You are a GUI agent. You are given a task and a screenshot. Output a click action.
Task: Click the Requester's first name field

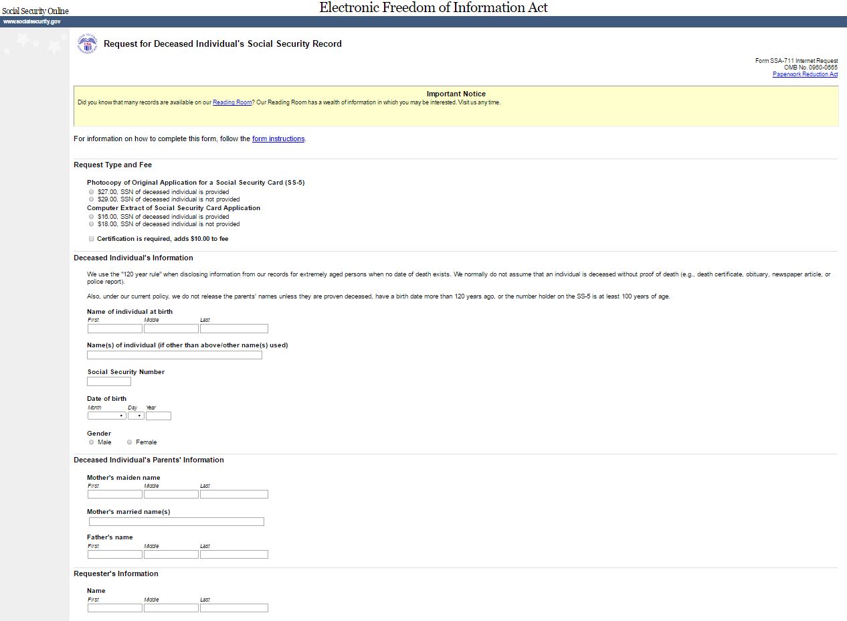(x=115, y=608)
